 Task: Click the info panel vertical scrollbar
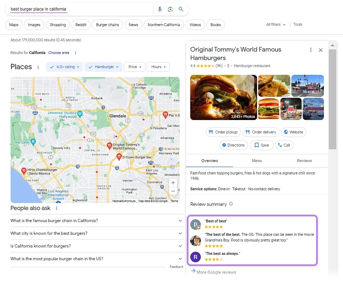point(332,99)
